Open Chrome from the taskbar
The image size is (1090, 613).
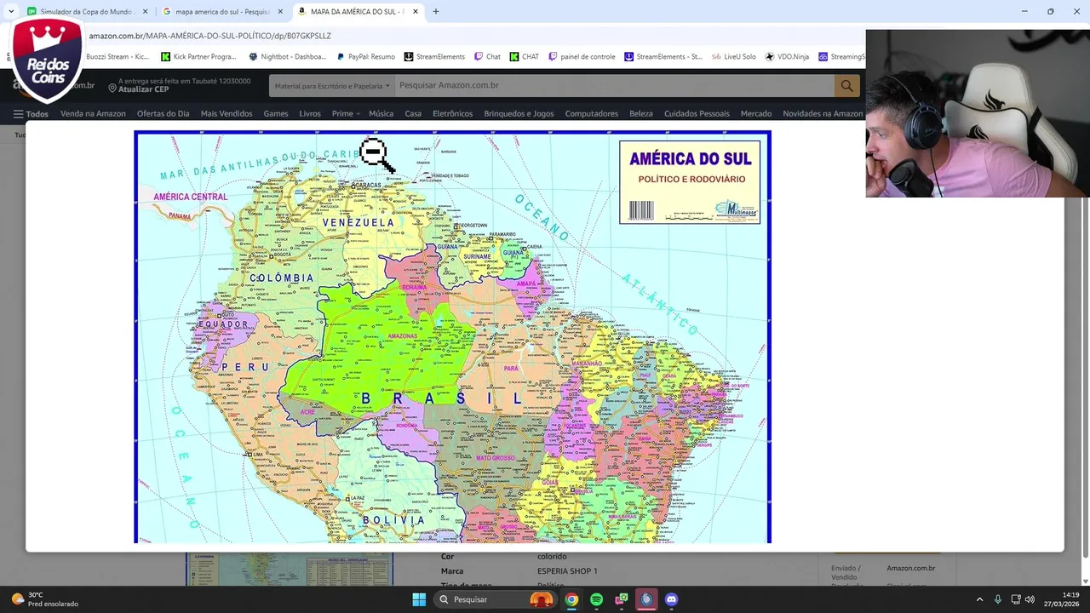tap(571, 599)
